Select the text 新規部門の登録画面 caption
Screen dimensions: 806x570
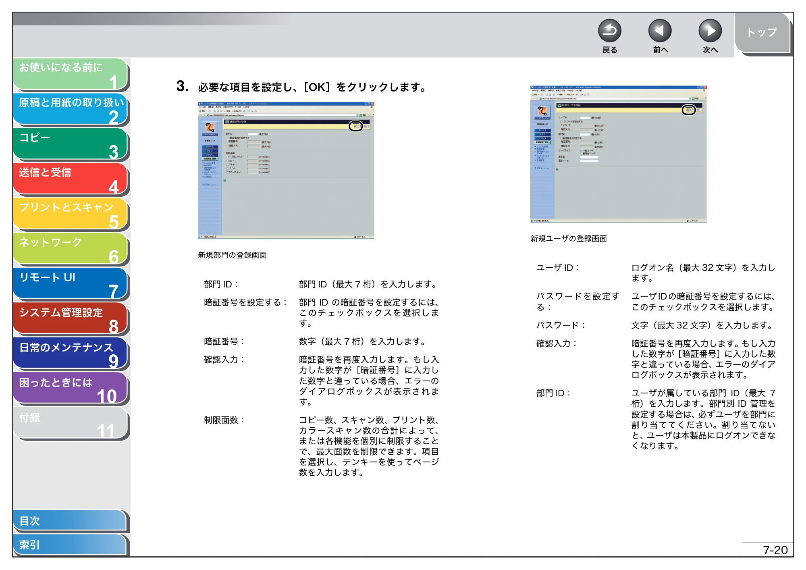[x=233, y=255]
